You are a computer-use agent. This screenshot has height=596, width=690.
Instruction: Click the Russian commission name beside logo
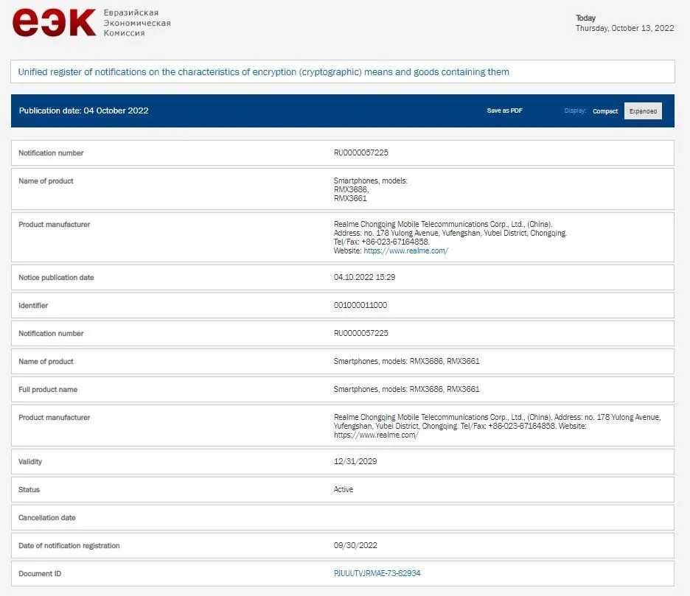[x=136, y=23]
